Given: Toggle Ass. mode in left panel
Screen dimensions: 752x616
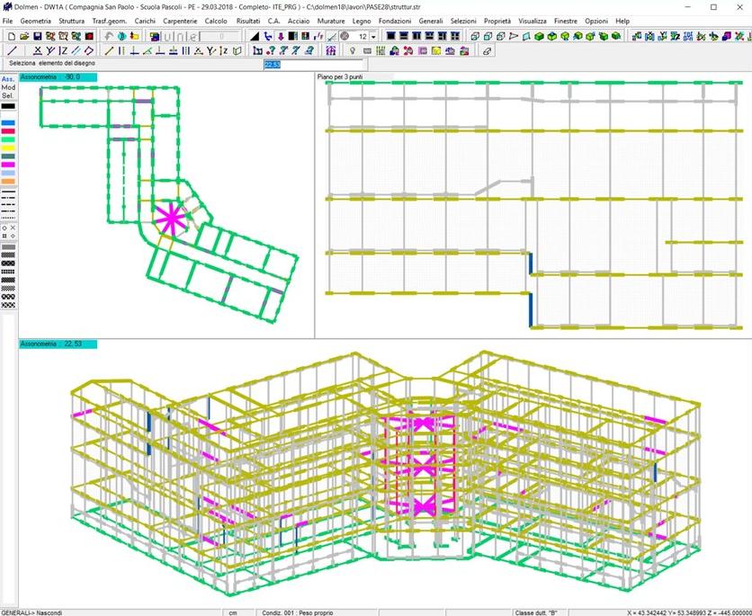Looking at the screenshot, I should (8, 79).
